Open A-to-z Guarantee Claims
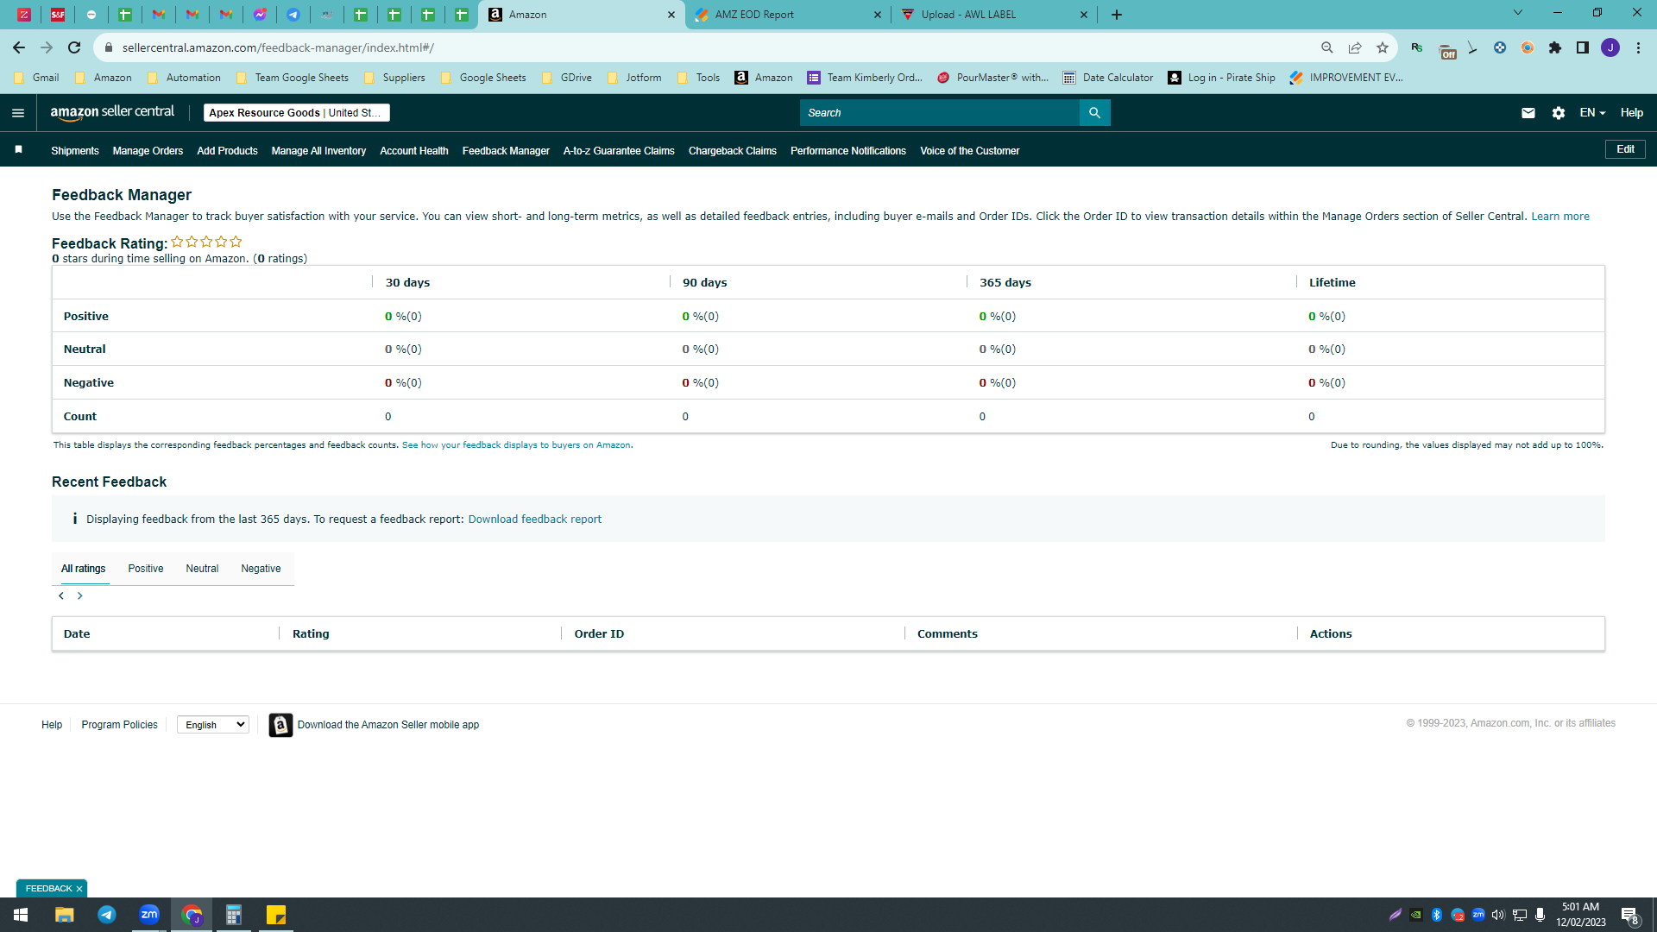Screen dimensions: 1657x932 click(619, 151)
